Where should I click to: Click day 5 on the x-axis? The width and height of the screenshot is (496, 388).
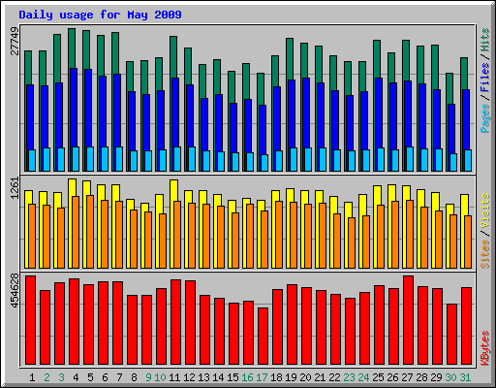click(90, 377)
